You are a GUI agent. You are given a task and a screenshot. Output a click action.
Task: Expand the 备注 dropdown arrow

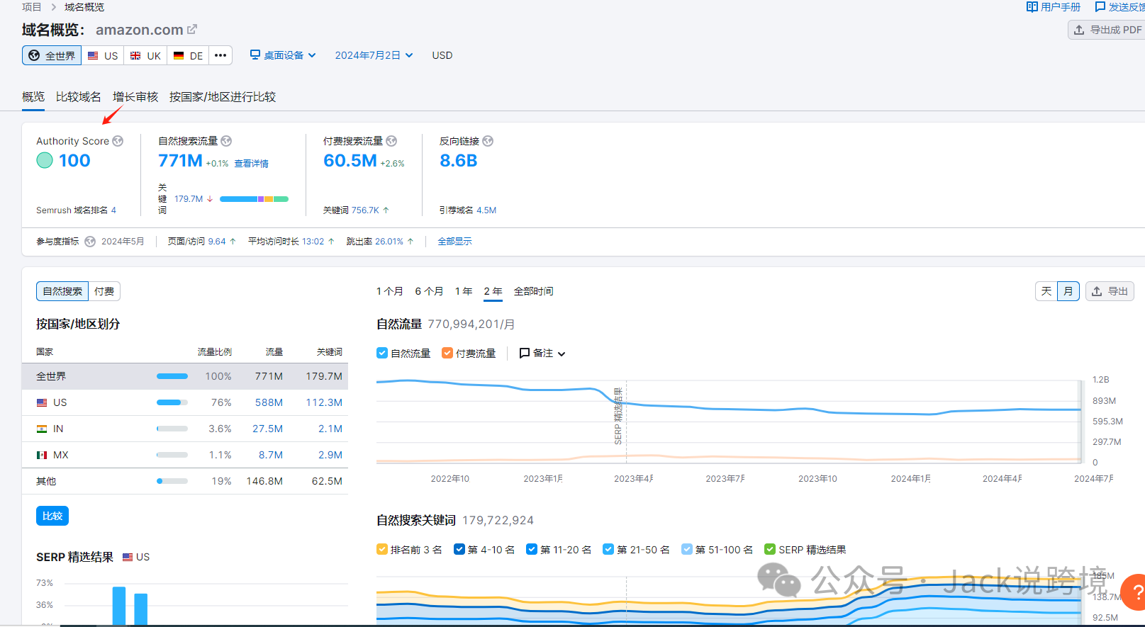pyautogui.click(x=562, y=354)
